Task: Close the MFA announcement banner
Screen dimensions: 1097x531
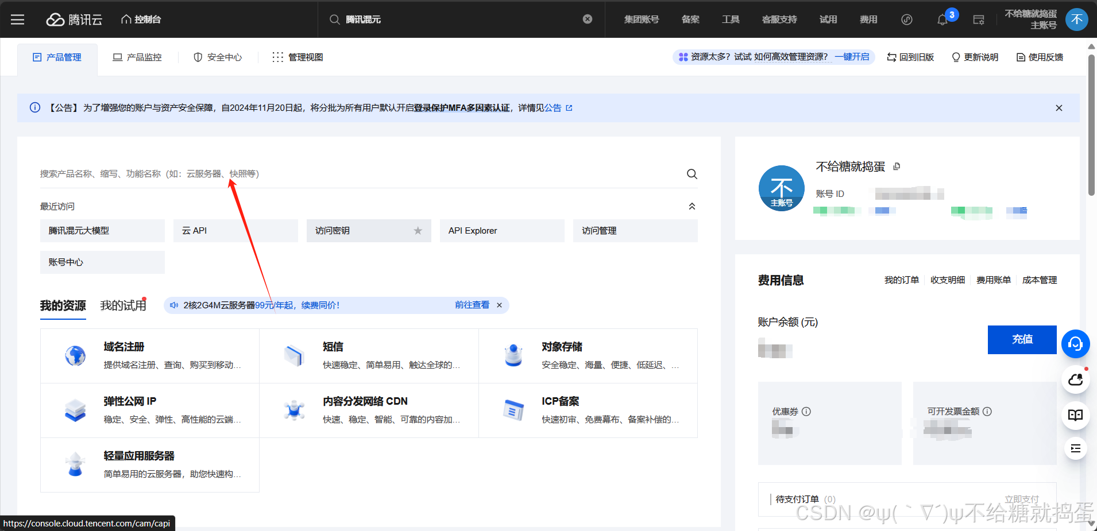Action: 1059,108
